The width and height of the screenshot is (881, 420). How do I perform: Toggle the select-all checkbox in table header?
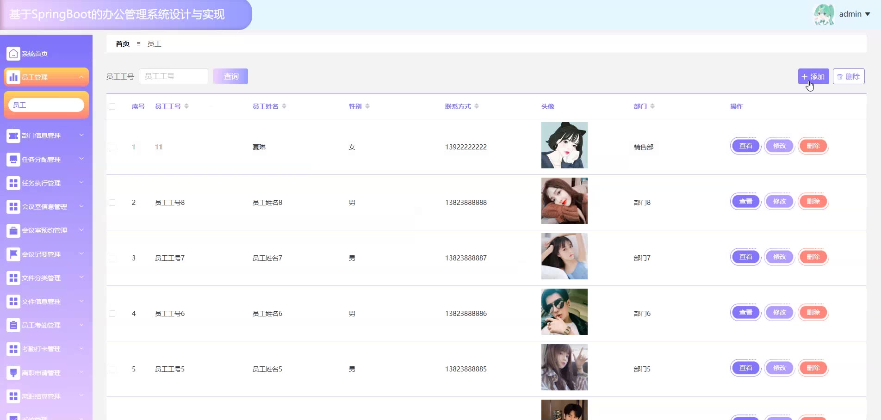tap(112, 106)
